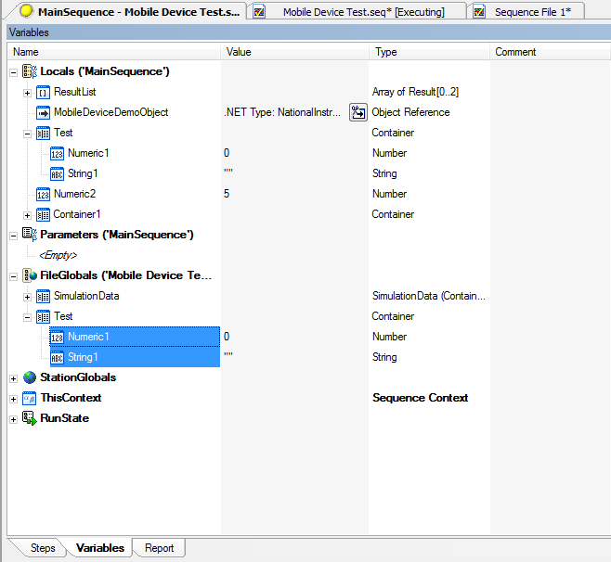
Task: Collapse the Locals ('MainSequence') node
Action: [13, 71]
